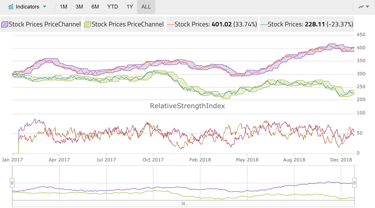Click the 450 price axis value
The height and width of the screenshot is (208, 375).
361,35
